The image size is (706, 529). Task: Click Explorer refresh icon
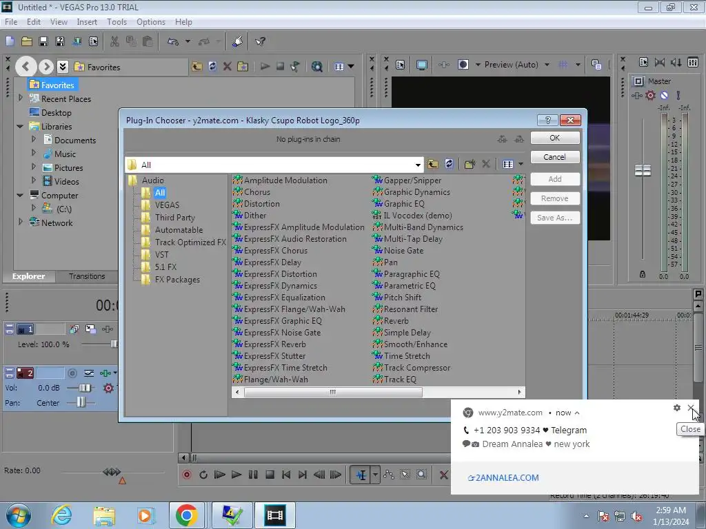coord(212,67)
